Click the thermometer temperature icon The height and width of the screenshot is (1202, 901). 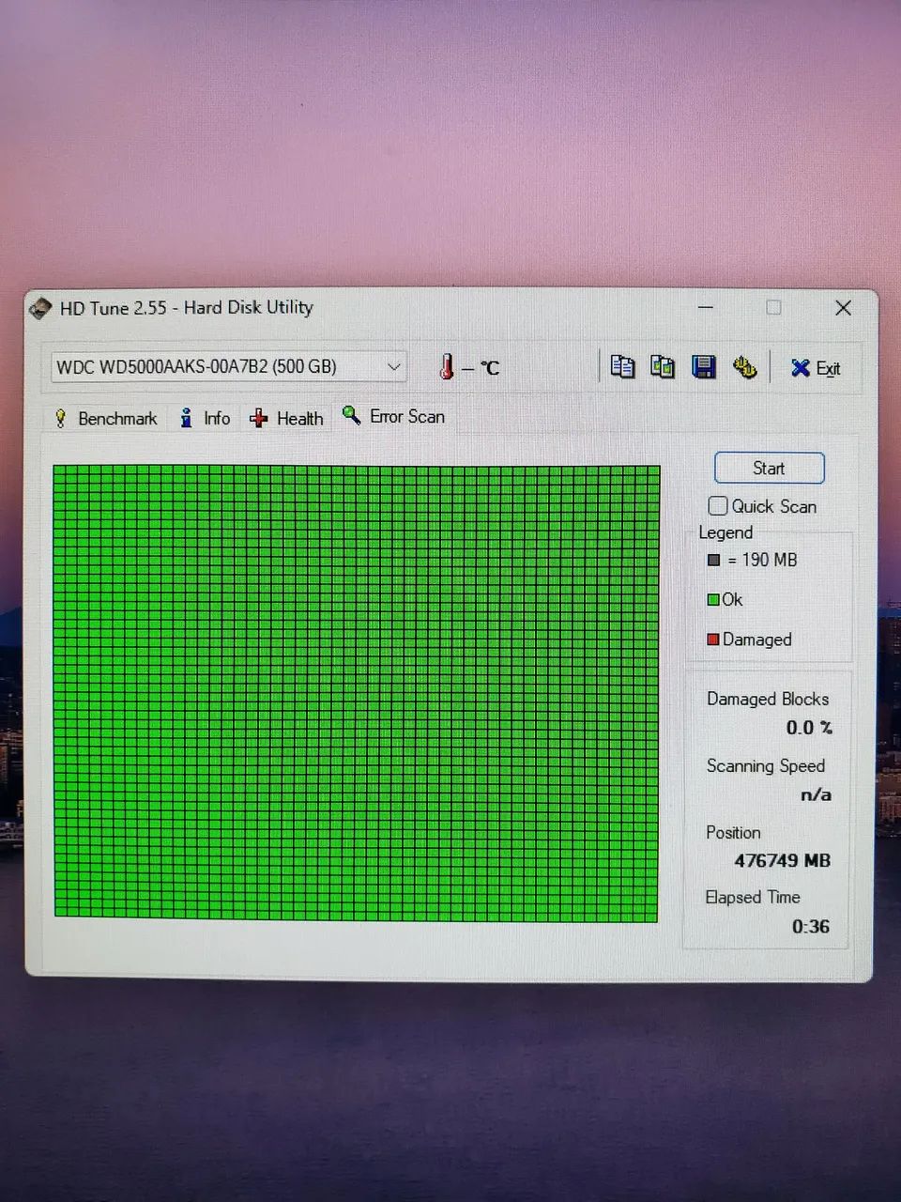[447, 367]
